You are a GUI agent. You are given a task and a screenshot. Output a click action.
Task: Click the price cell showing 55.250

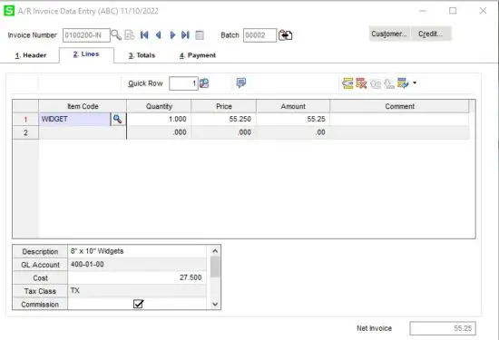pyautogui.click(x=224, y=120)
